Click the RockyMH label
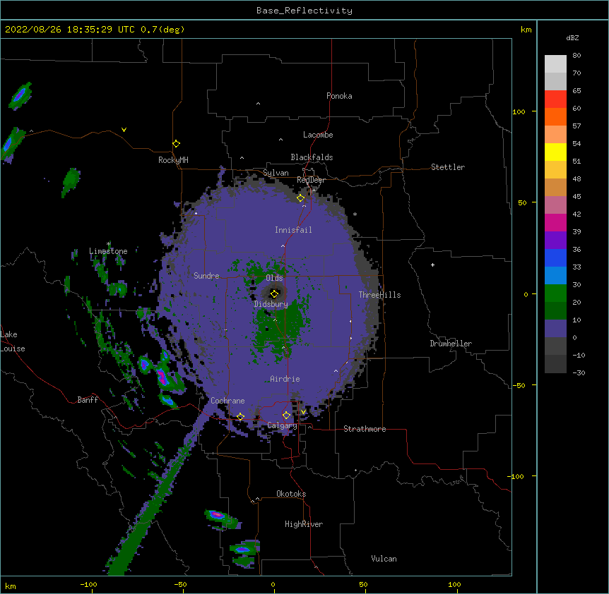 click(x=173, y=160)
